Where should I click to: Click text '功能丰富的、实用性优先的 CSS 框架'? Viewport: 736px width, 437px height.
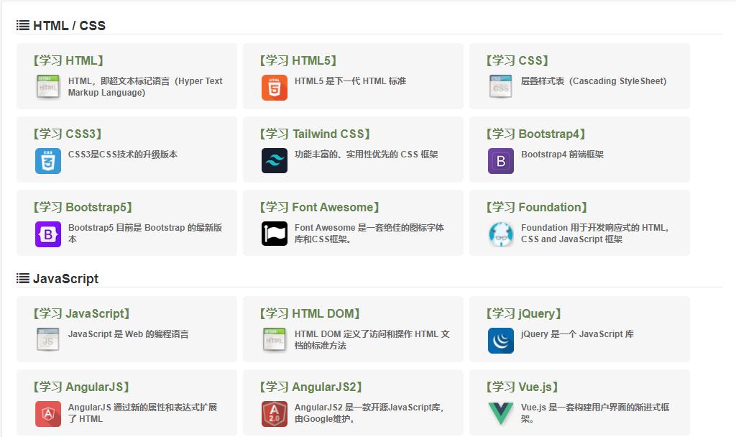(366, 155)
